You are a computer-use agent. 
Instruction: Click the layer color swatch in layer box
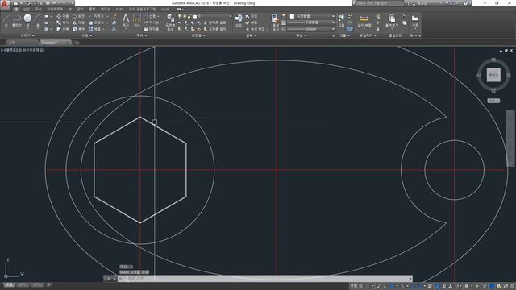click(195, 16)
